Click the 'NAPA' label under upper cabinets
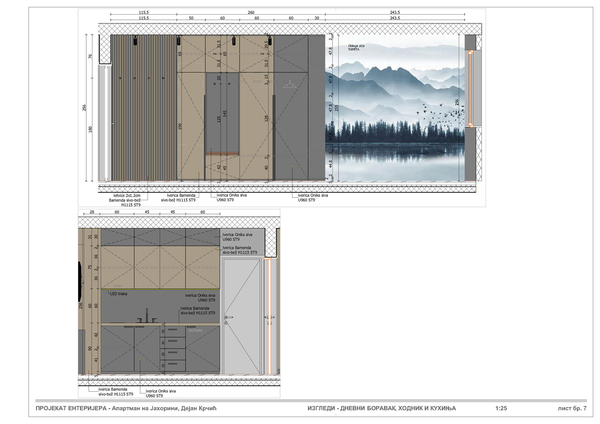 (118, 286)
